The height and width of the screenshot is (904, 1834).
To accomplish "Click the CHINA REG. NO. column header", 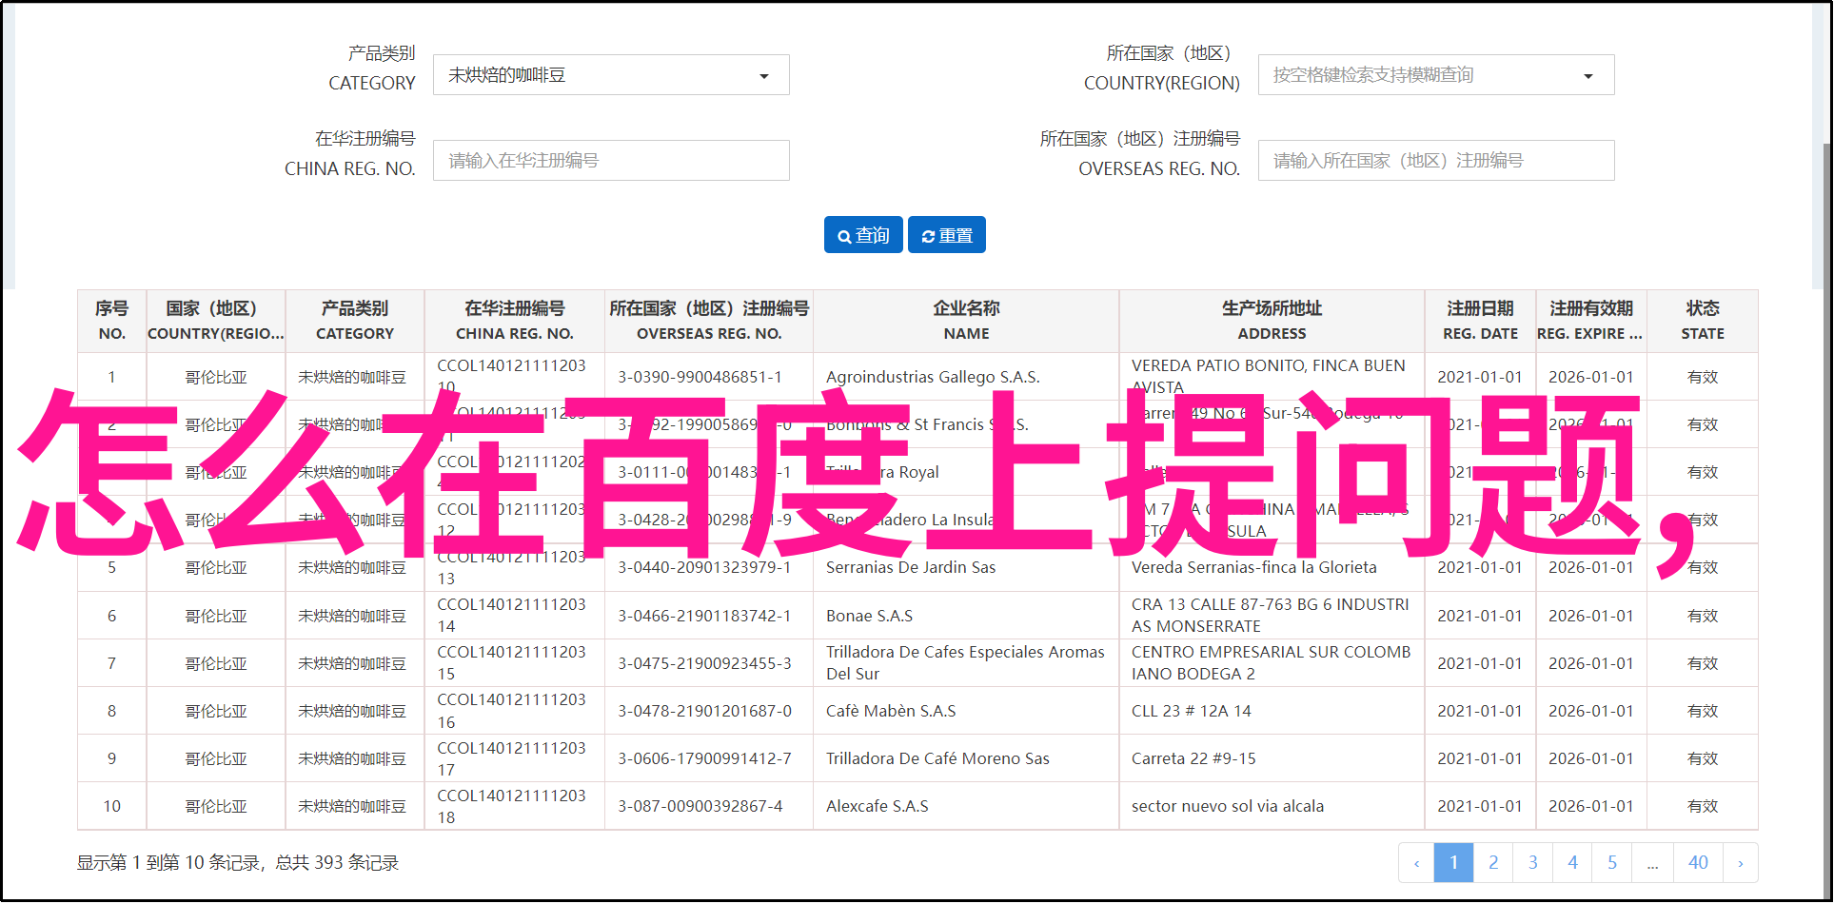I will click(515, 322).
